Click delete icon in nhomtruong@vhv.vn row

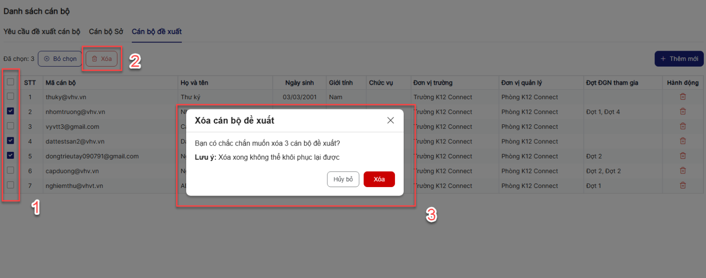683,112
